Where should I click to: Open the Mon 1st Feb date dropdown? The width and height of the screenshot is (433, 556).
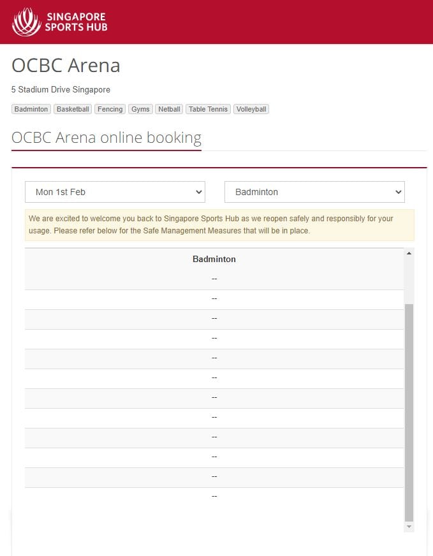[x=115, y=192]
